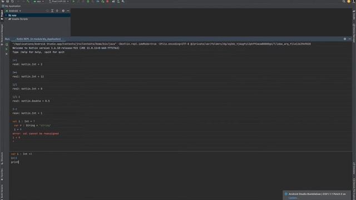Click the 'res1: kotlin.Int = 12' output
Image resolution: width=356 pixels, height=200 pixels.
[x=28, y=77]
